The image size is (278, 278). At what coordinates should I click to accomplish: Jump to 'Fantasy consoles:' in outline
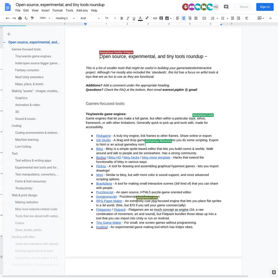(x=27, y=70)
